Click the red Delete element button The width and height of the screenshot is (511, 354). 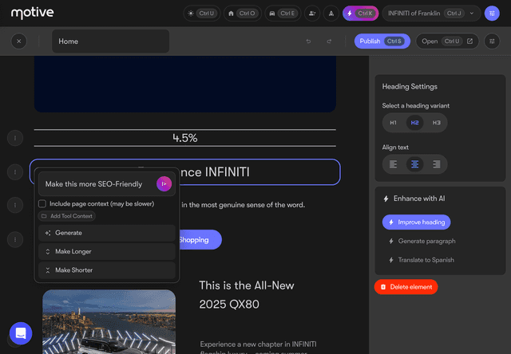coord(406,286)
